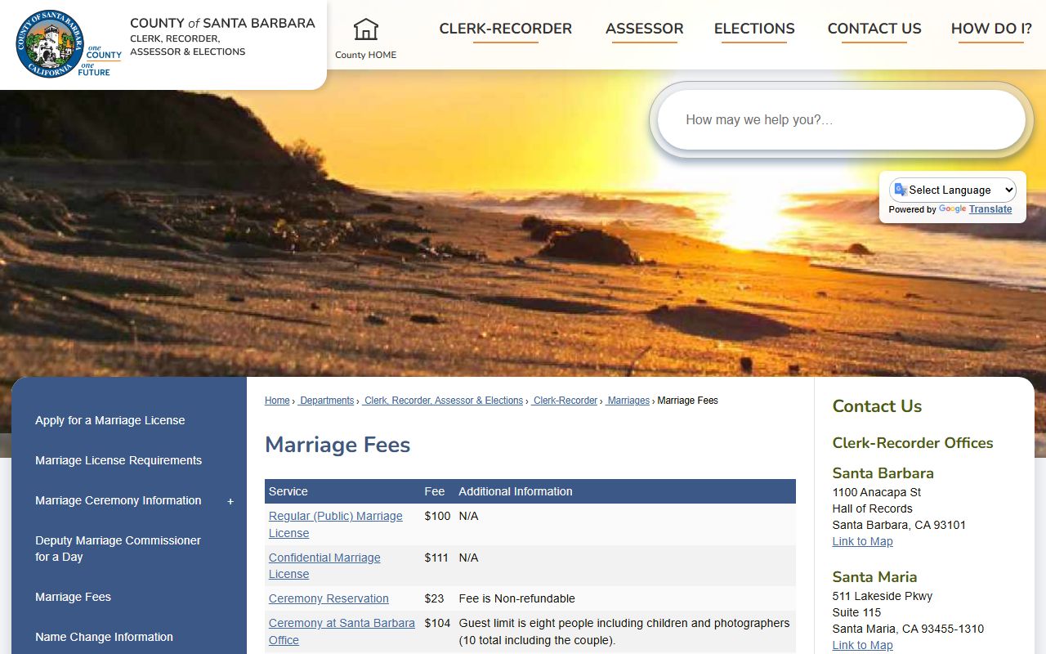Open Deputy Marriage Commissioner for a Day
This screenshot has height=654, width=1046.
pyautogui.click(x=118, y=549)
